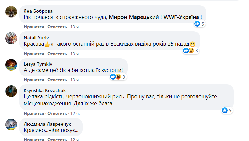Open Ksyushka Kozachuk's profile avatar
Screen dimensions: 249x141
(x=11, y=91)
